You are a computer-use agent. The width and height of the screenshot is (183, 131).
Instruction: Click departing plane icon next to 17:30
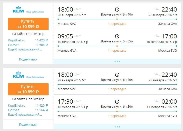tap(78, 101)
